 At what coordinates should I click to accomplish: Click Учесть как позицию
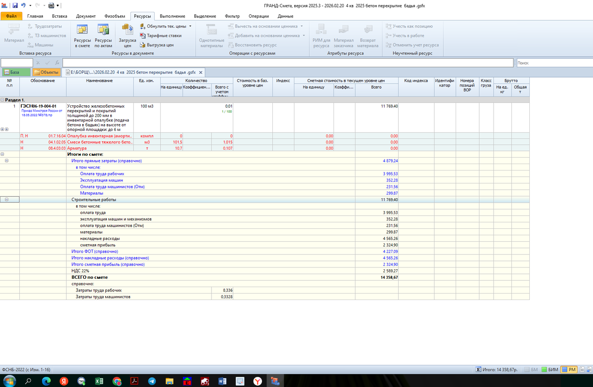pos(409,26)
